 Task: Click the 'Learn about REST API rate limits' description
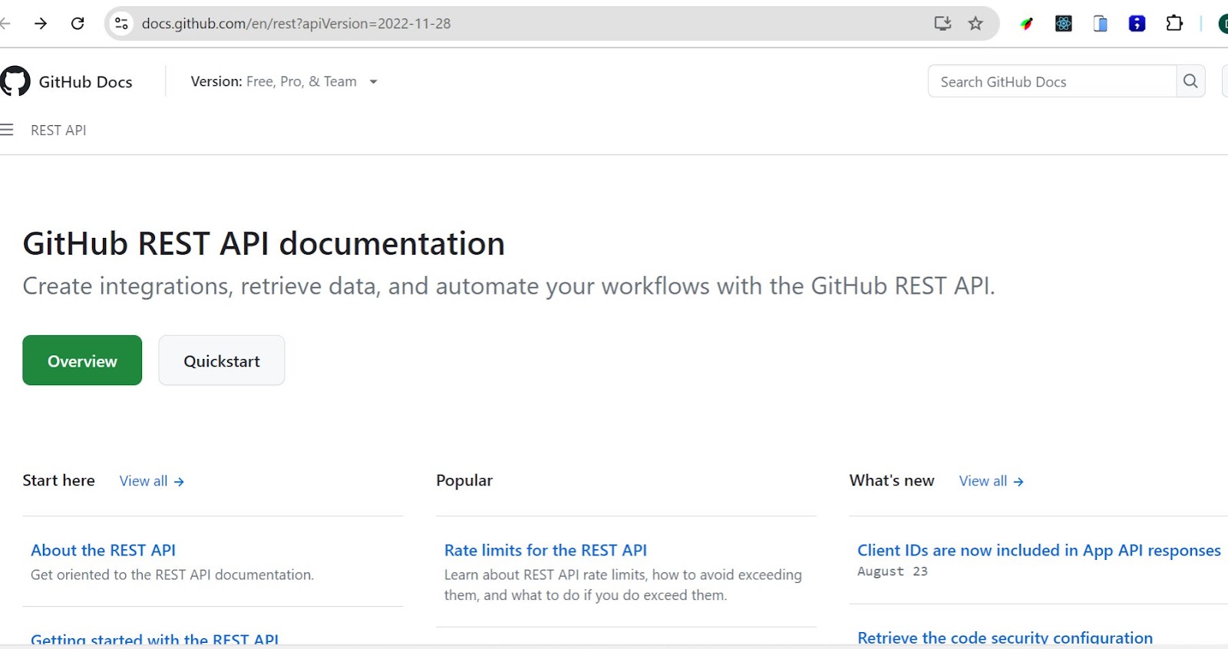coord(623,585)
